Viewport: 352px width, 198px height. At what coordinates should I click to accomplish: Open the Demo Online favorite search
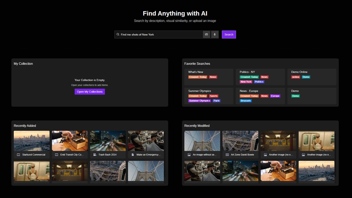tap(299, 72)
